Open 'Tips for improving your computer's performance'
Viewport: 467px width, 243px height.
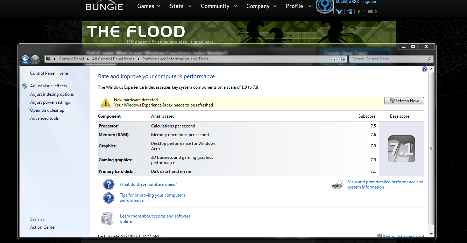[153, 198]
